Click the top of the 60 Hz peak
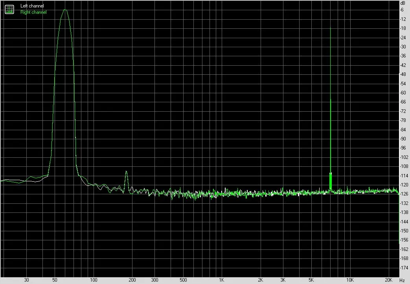The height and width of the screenshot is (284, 410). [65, 10]
